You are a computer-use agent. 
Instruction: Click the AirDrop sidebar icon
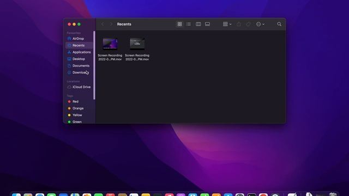click(69, 39)
